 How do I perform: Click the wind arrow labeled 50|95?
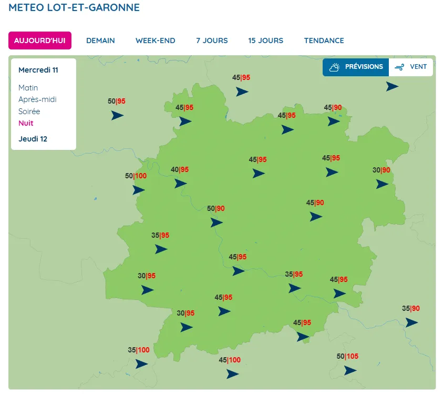click(x=117, y=115)
